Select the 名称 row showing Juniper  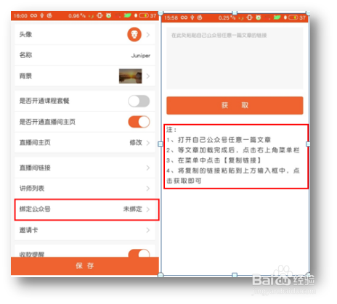click(85, 55)
